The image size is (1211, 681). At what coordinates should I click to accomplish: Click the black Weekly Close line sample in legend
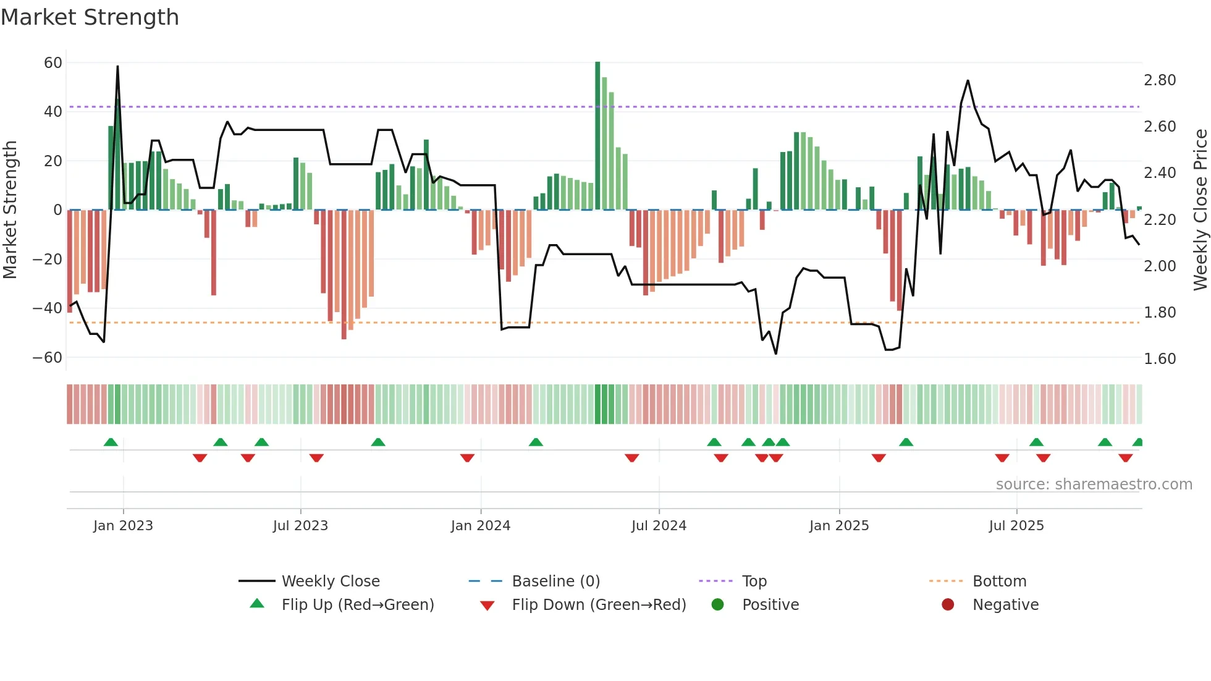click(x=257, y=581)
